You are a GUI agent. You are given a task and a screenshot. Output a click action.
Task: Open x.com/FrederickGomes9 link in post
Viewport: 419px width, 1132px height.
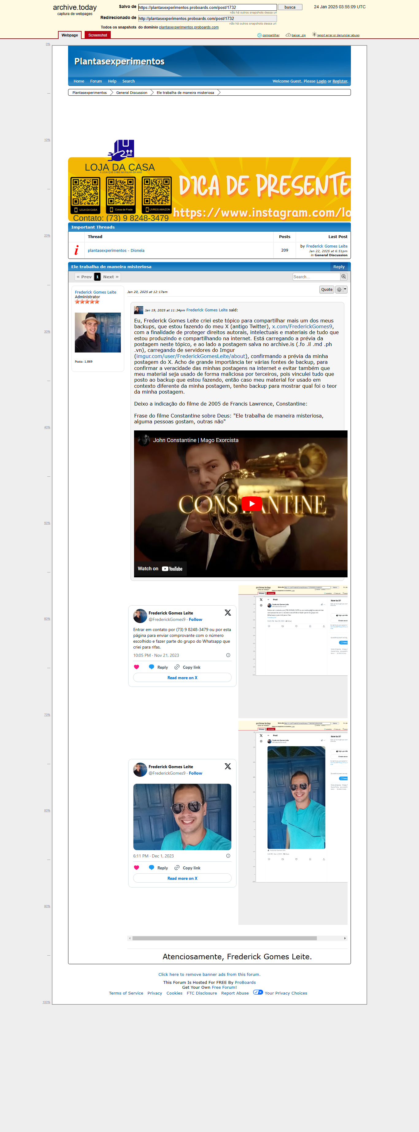[302, 326]
